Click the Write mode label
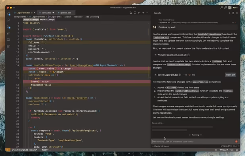245x156 pixels. [225, 146]
